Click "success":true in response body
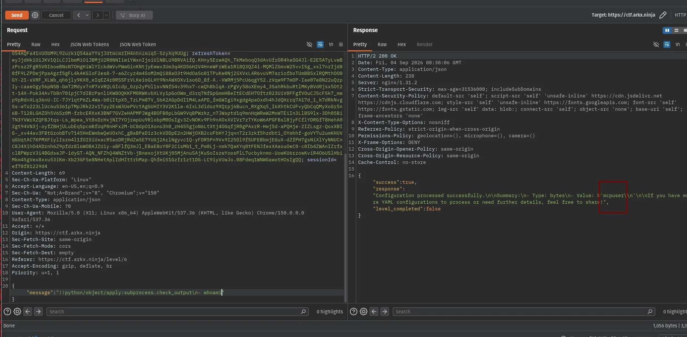The image size is (687, 337). tap(395, 182)
